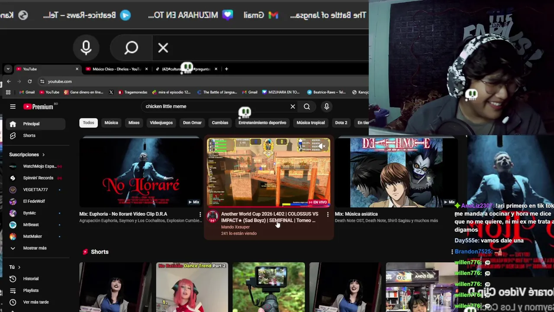This screenshot has width=554, height=312.
Task: Open the Tragamonedas bookmark
Action: click(132, 92)
